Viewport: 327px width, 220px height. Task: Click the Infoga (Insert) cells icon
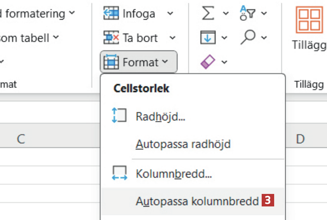coord(111,14)
